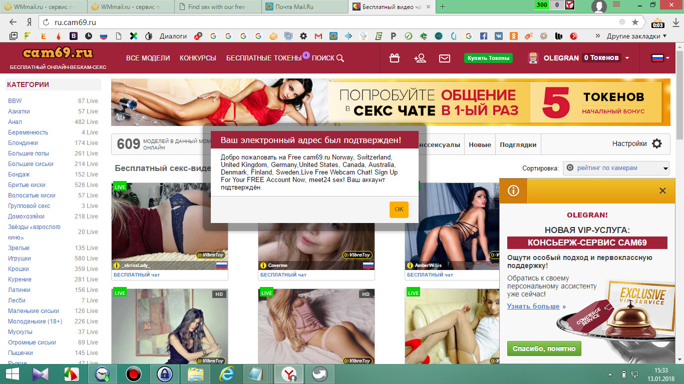Click 'БЕСПЛАТНЫЙ чат' under Coverme

[x=283, y=274]
